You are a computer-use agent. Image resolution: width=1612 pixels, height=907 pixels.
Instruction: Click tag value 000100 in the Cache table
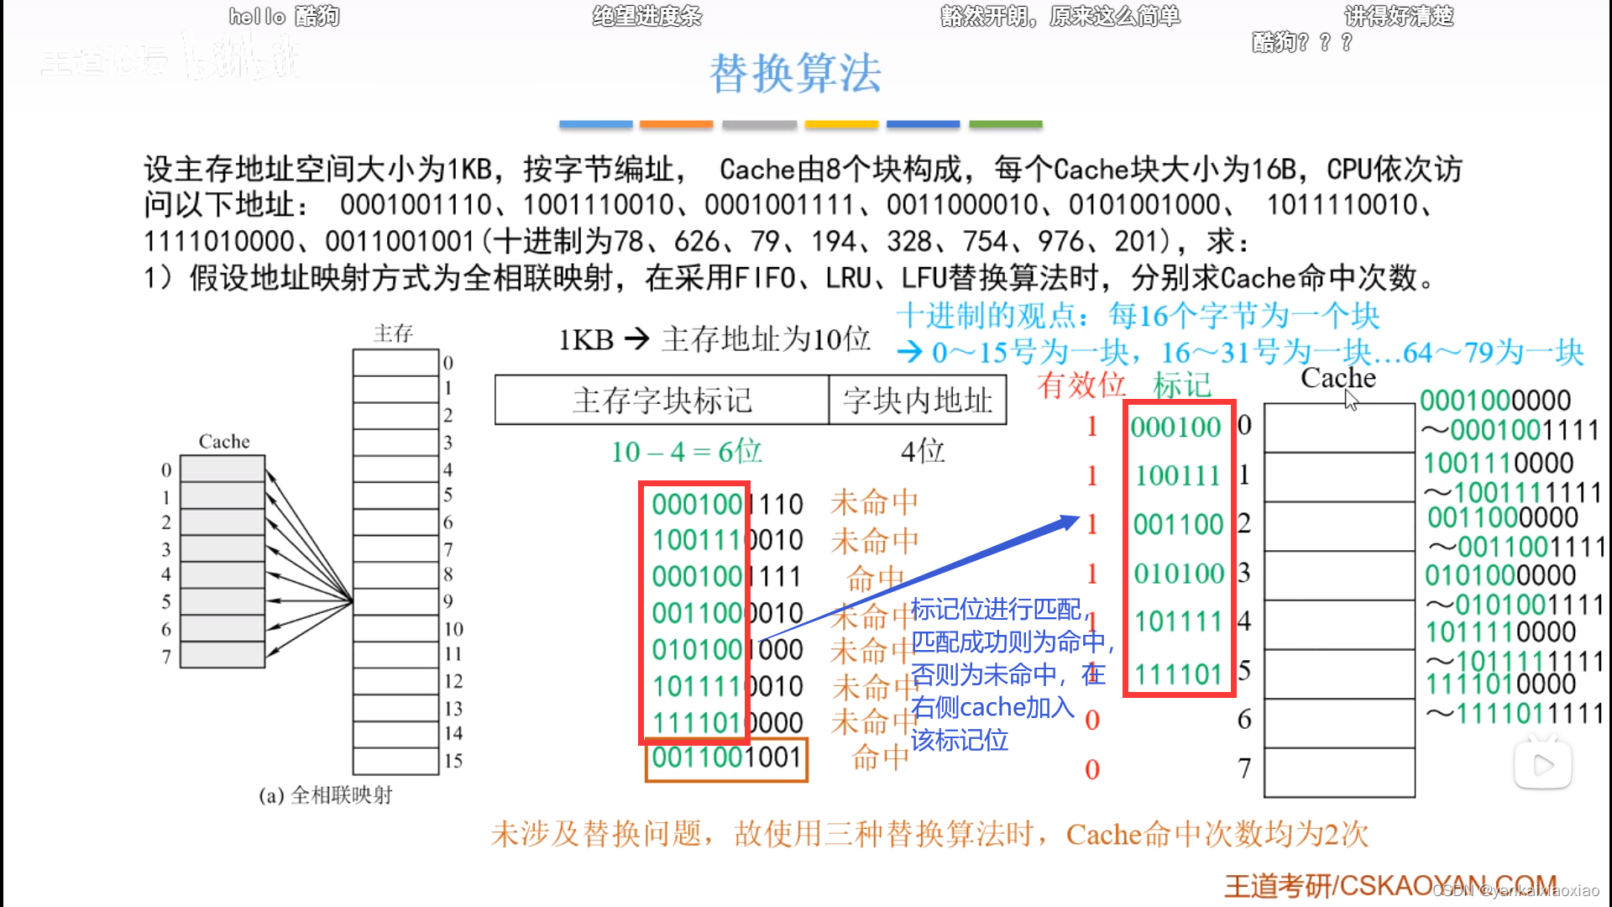pyautogui.click(x=1175, y=427)
